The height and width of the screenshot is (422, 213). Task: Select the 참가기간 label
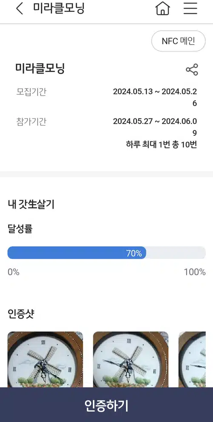point(31,122)
